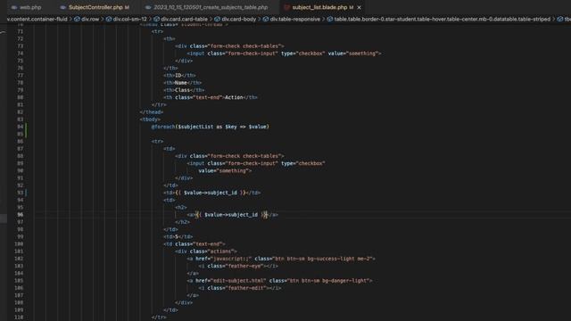Click the '<h2>' opening tag on line 95
571x321 pixels.
point(180,208)
